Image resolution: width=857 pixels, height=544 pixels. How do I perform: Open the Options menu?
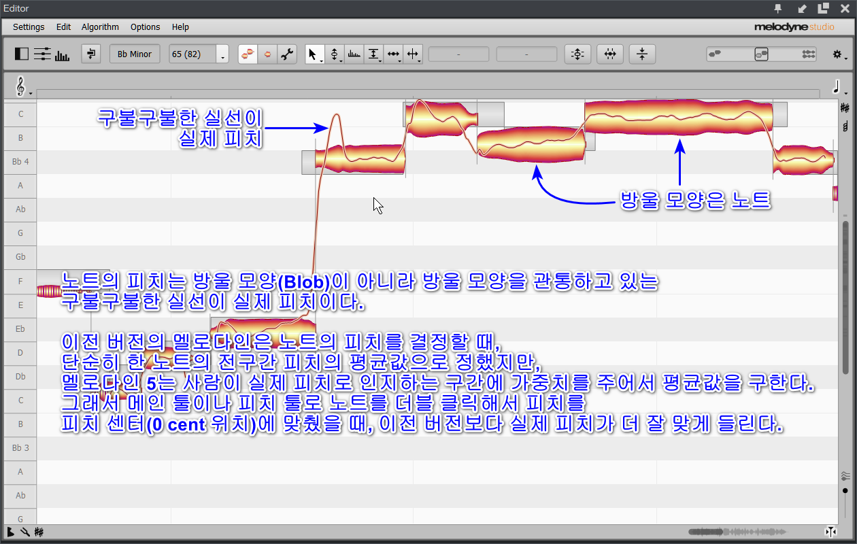(x=146, y=27)
